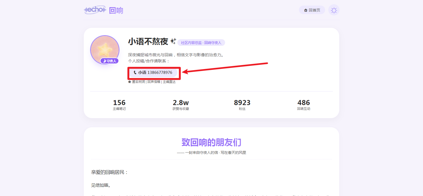Click the home icon in 回首页
Image resolution: width=423 pixels, height=196 pixels.
306,10
